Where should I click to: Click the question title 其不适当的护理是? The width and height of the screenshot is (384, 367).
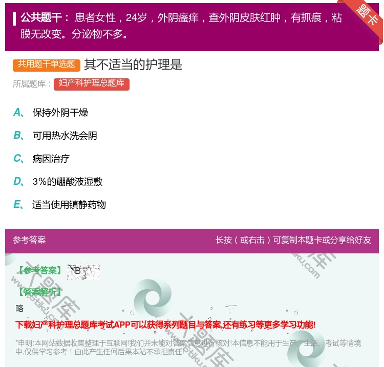click(133, 64)
